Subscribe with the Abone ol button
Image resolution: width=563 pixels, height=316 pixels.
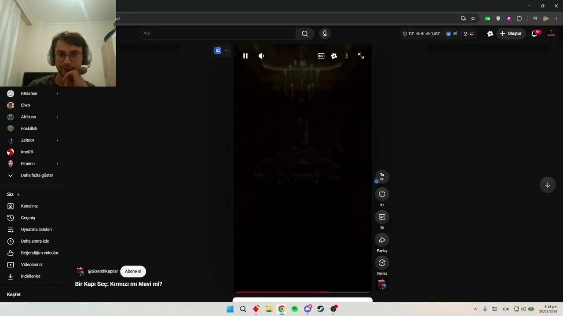pyautogui.click(x=133, y=271)
